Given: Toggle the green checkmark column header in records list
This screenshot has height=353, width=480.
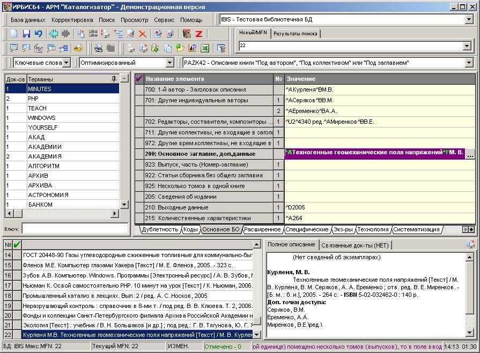Looking at the screenshot, I should point(17,245).
